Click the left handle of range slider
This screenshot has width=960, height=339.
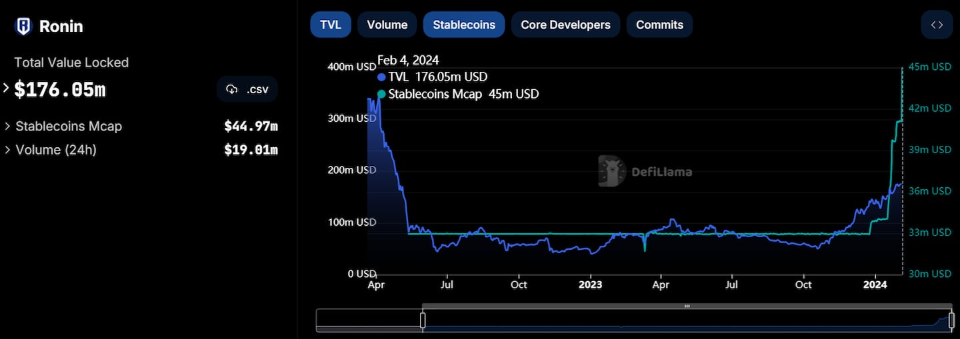tap(423, 320)
